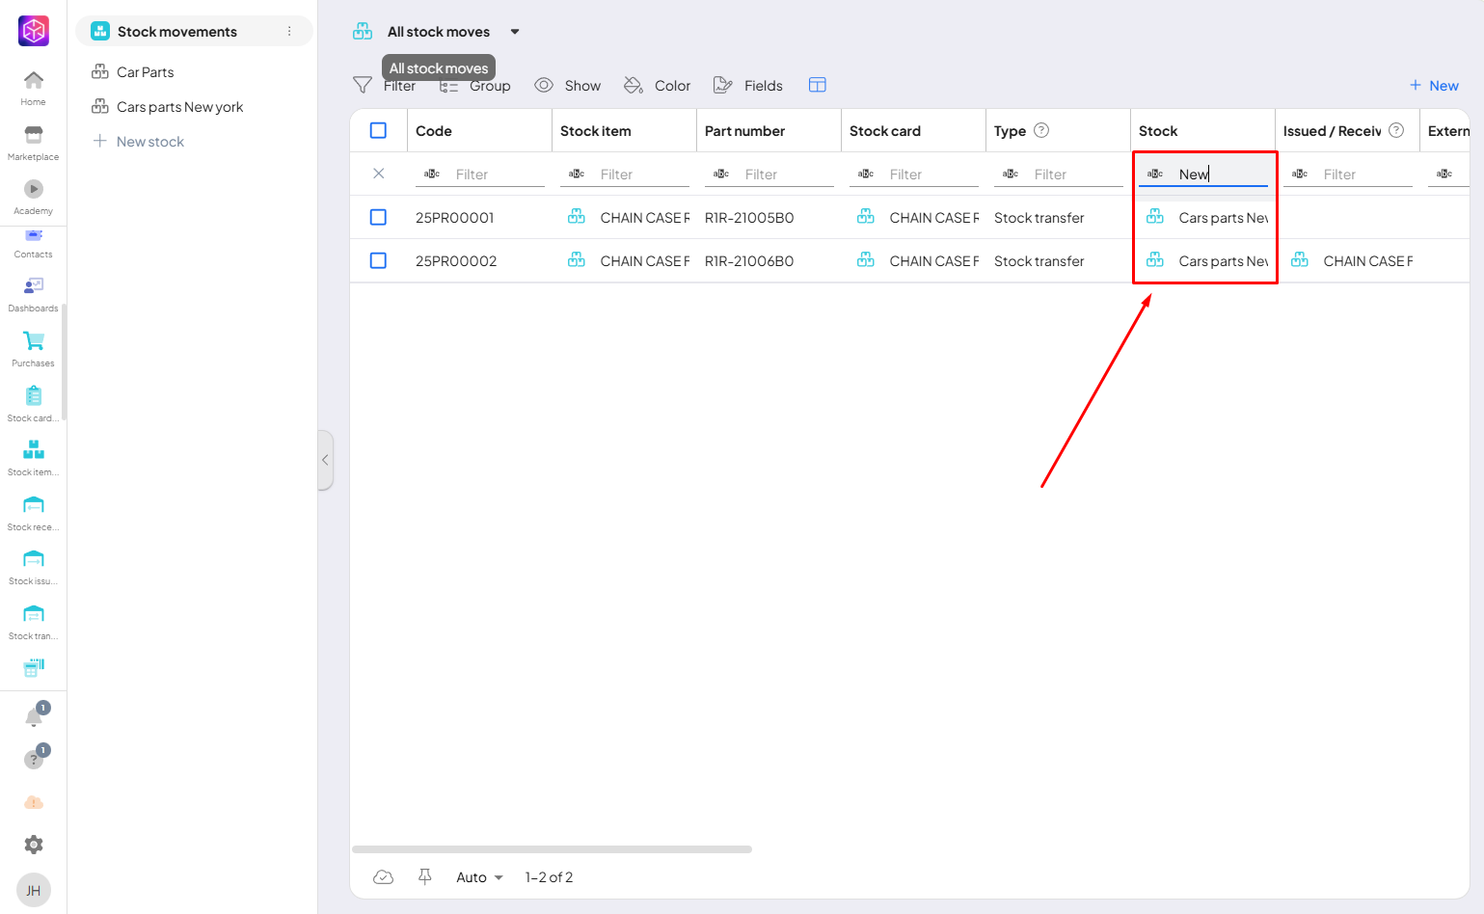Open the Home icon in sidebar
This screenshot has width=1484, height=914.
click(x=34, y=81)
